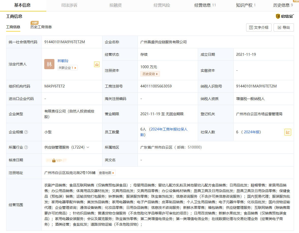
Task: Open the 历史工商信息 VIP sub-tab
Action: tap(41, 27)
